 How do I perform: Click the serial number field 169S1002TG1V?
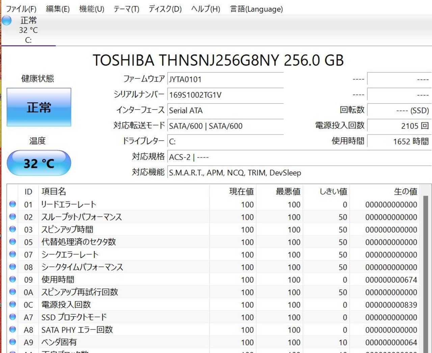click(225, 95)
